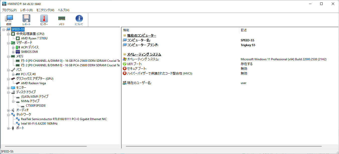This screenshot has width=339, height=154.
Task: Open the について (About) info icon
Action: point(79,20)
